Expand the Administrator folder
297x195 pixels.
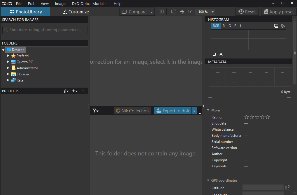8,68
